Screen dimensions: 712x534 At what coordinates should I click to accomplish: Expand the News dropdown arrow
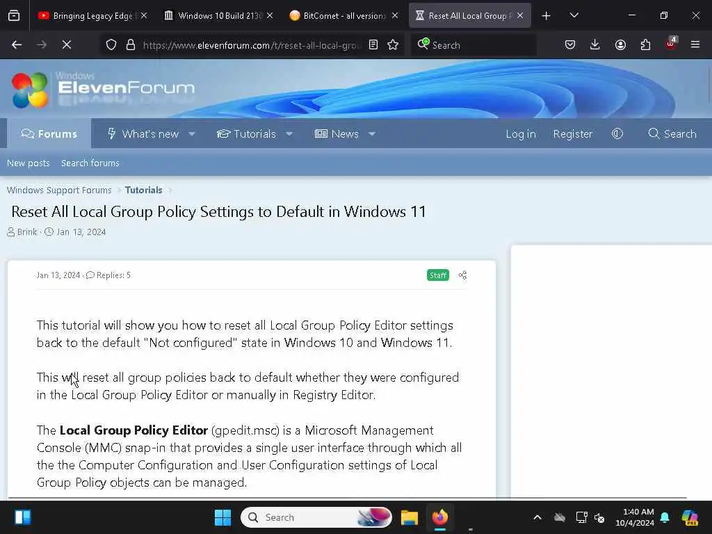point(372,134)
